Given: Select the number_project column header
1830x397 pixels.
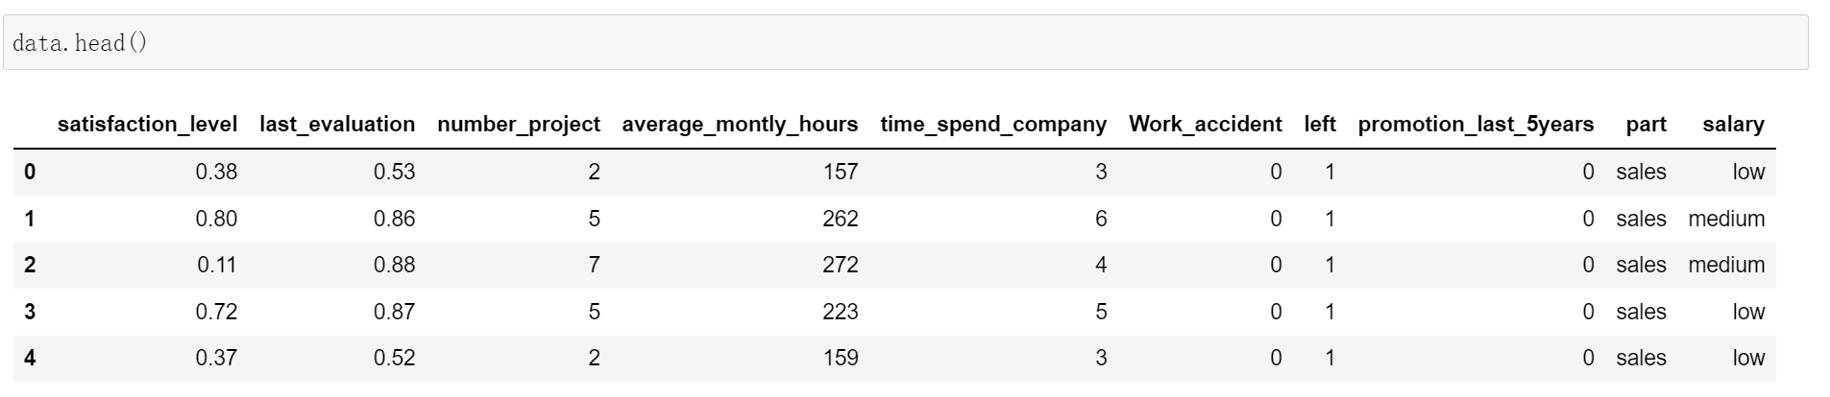Looking at the screenshot, I should tap(519, 125).
